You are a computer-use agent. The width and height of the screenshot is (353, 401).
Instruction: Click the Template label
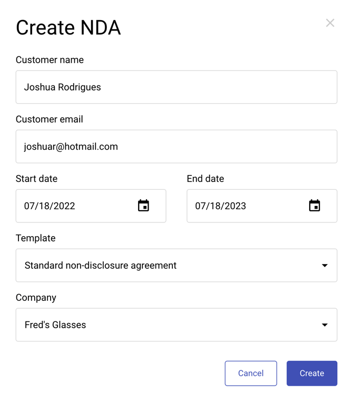35,238
